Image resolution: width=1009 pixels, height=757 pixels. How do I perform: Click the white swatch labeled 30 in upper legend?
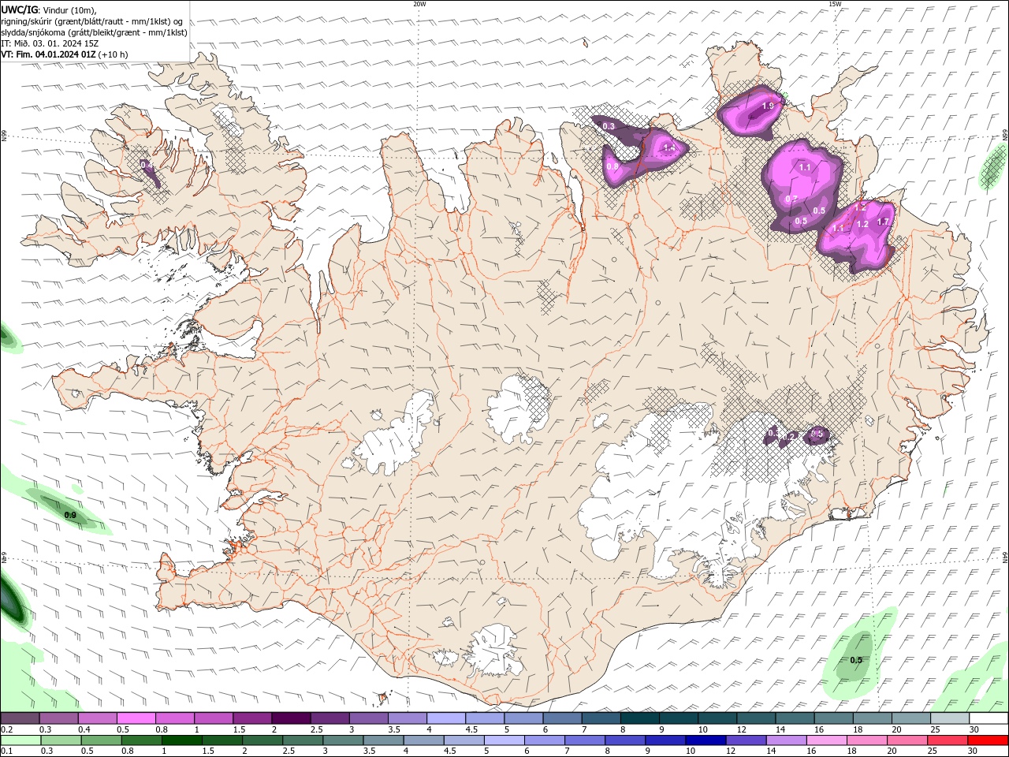[x=988, y=718]
